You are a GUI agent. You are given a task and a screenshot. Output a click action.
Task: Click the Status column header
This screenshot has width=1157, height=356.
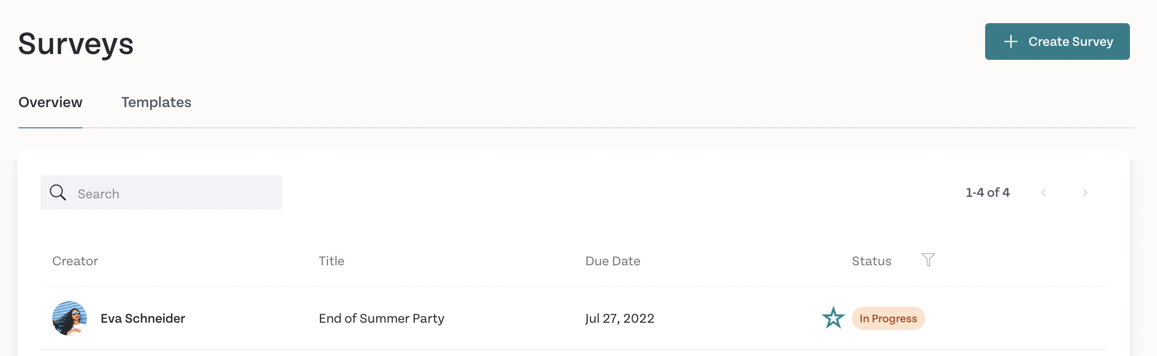(872, 261)
